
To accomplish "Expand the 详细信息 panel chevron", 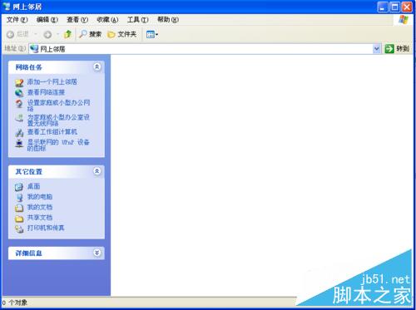I will (x=97, y=253).
